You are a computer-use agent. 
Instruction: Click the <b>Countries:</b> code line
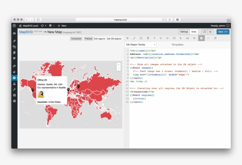click(142, 92)
